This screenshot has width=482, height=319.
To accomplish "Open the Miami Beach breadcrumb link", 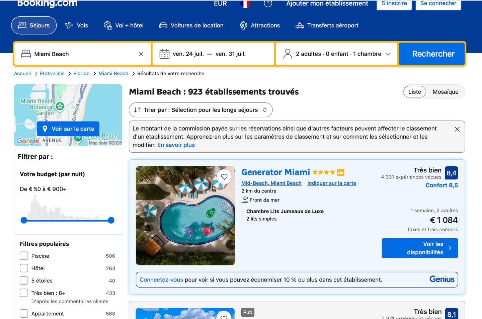I will click(113, 74).
